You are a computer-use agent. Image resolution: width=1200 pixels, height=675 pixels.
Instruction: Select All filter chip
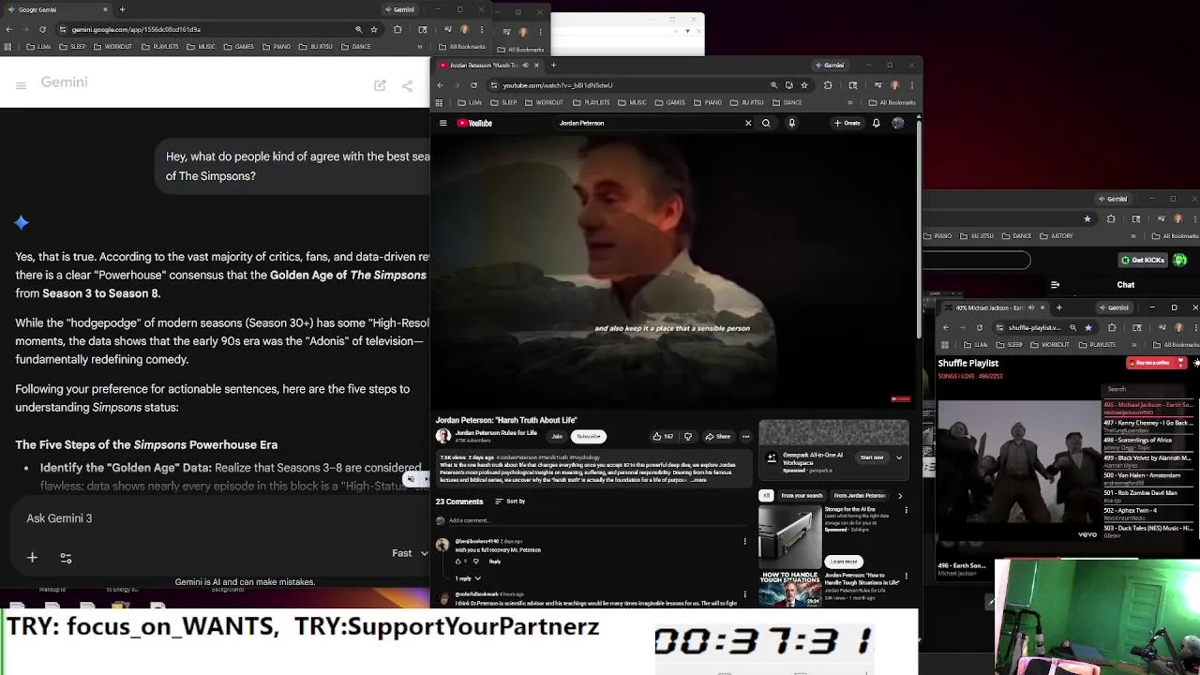point(766,496)
